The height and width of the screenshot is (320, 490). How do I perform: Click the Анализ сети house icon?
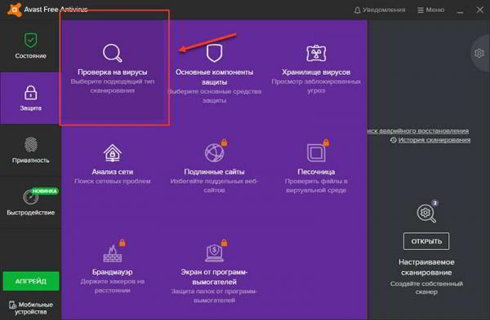[113, 153]
